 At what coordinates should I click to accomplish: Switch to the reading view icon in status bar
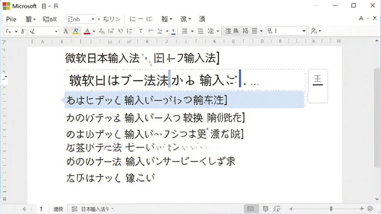(x=266, y=209)
